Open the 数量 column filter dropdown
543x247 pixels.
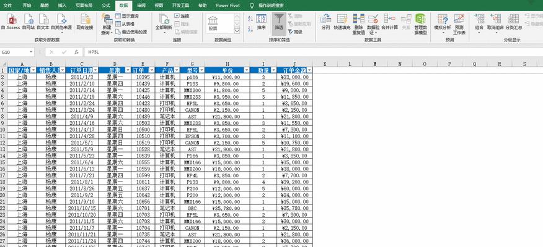273,70
